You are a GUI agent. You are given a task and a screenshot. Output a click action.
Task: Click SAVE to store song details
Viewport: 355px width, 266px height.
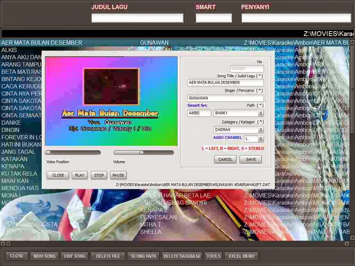tap(250, 159)
